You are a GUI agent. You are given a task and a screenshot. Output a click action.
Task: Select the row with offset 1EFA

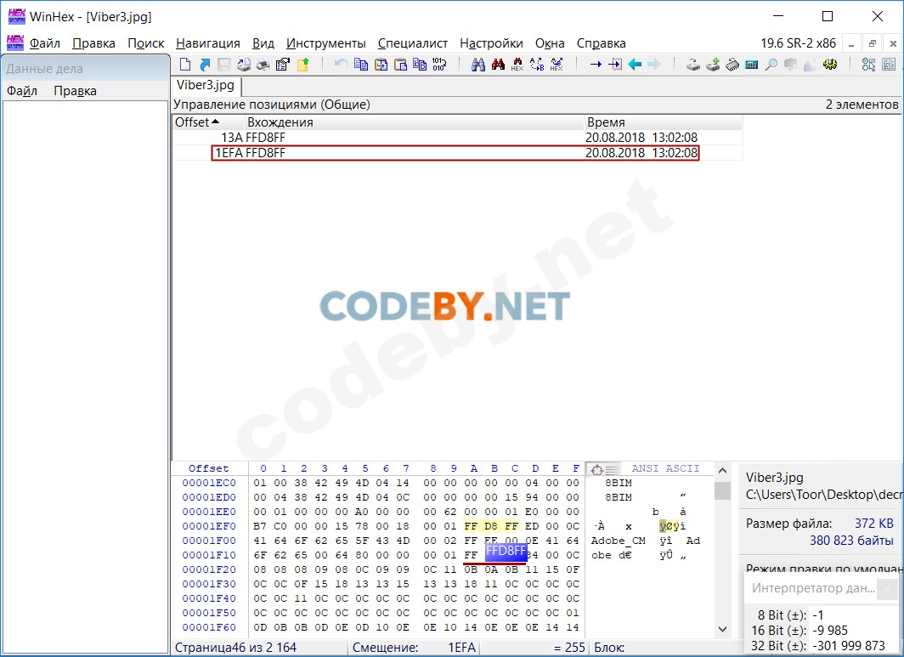click(458, 153)
